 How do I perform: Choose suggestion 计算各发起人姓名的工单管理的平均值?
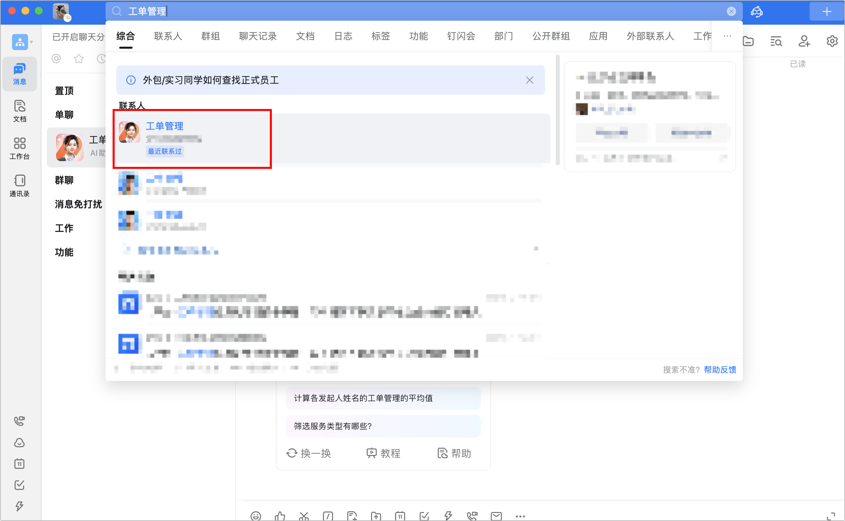pyautogui.click(x=383, y=398)
